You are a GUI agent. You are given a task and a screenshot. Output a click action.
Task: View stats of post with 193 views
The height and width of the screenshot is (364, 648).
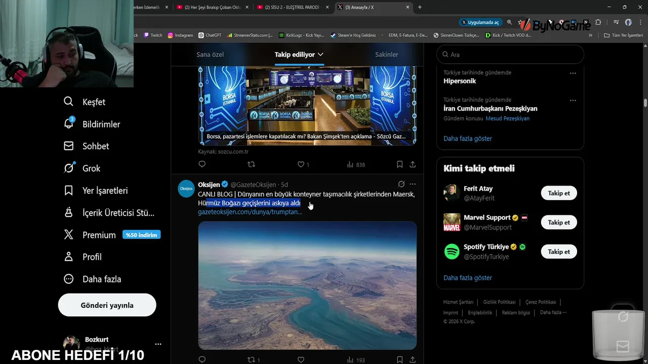coord(356,360)
